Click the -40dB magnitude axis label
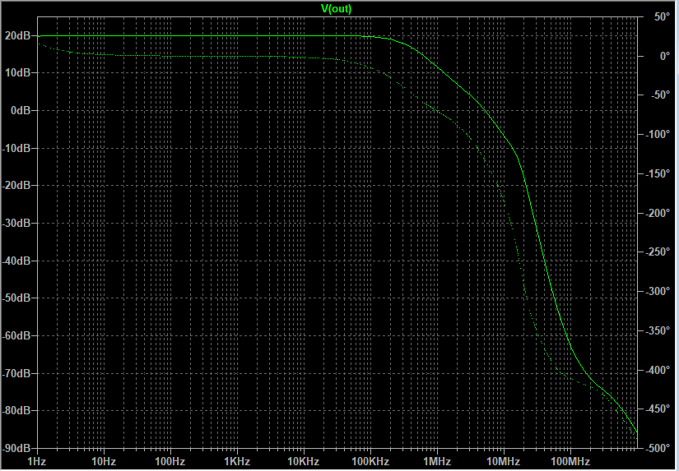 16,261
